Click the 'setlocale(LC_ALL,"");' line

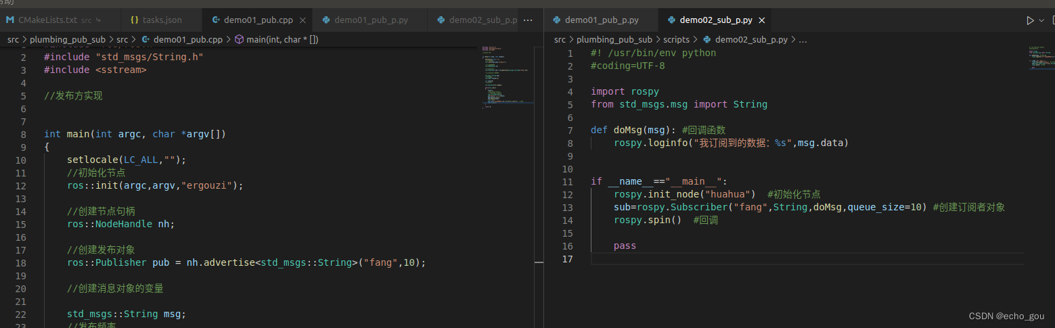point(126,160)
